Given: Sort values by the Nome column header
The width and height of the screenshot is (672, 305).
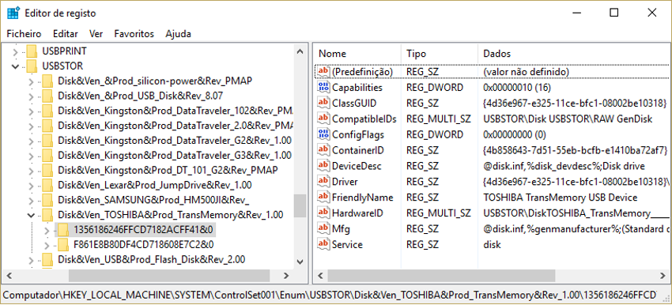Looking at the screenshot, I should coord(357,54).
